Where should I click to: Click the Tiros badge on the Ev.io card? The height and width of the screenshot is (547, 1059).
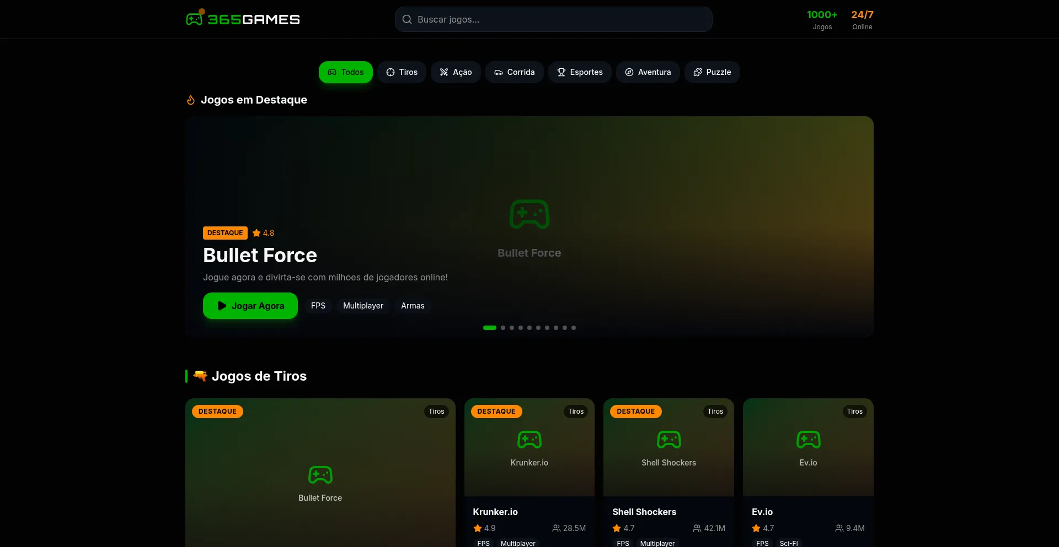(x=855, y=411)
